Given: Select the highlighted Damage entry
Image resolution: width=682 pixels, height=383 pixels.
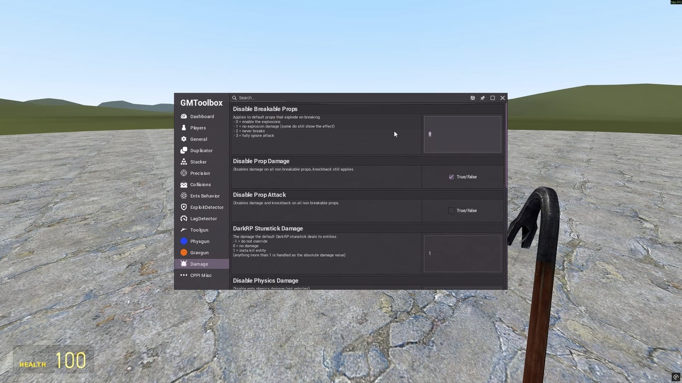Looking at the screenshot, I should [x=202, y=264].
